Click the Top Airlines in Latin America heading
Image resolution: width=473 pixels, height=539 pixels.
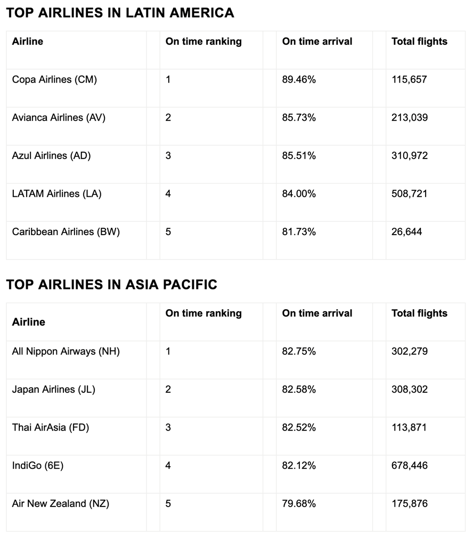[120, 13]
